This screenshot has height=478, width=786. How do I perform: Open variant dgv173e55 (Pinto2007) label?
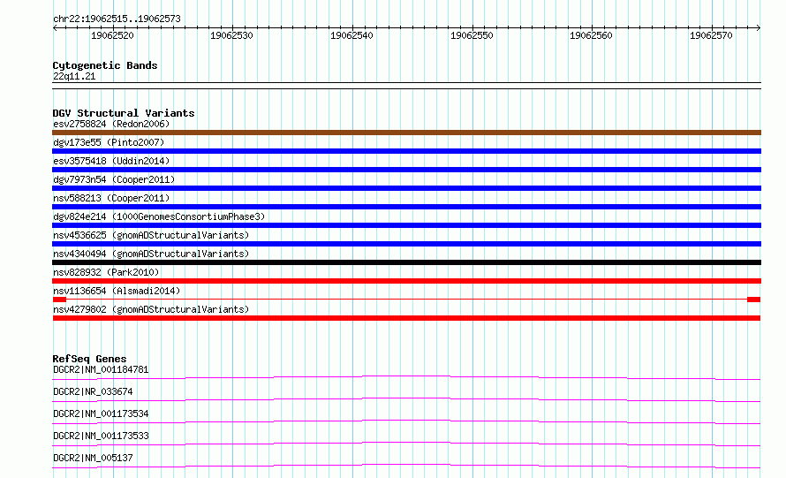pyautogui.click(x=109, y=142)
